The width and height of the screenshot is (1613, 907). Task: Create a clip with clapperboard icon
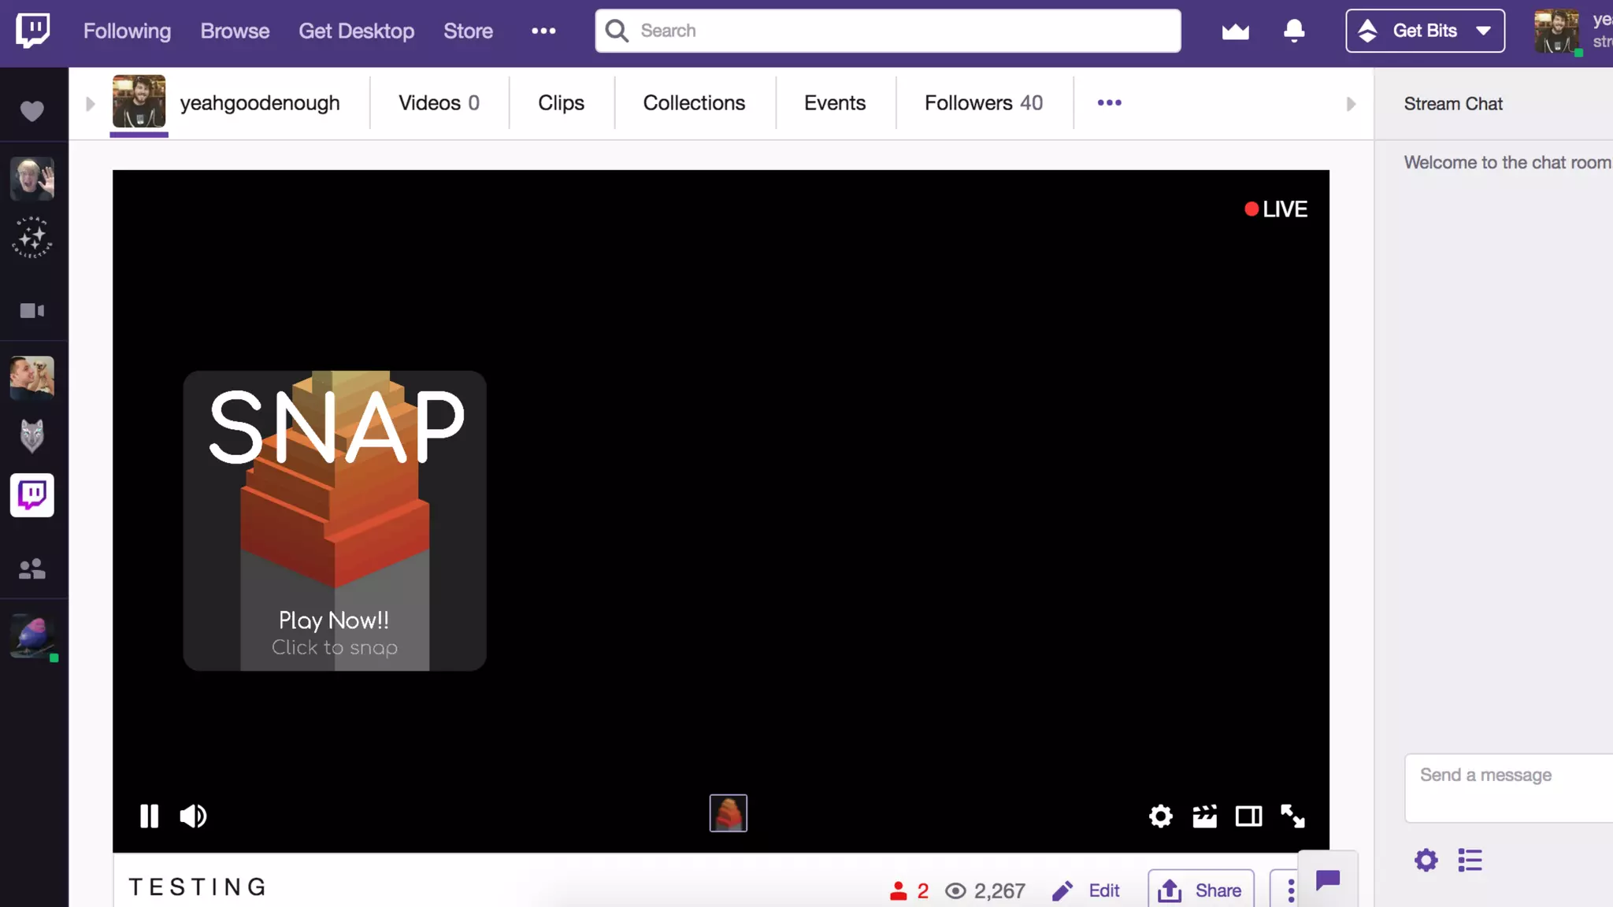[x=1204, y=816]
